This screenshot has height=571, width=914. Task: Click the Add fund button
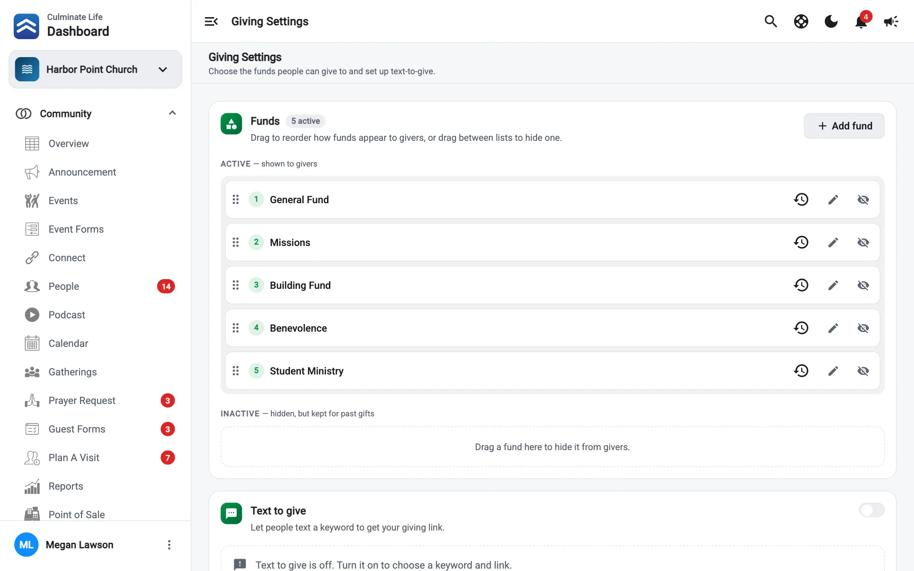(x=844, y=126)
